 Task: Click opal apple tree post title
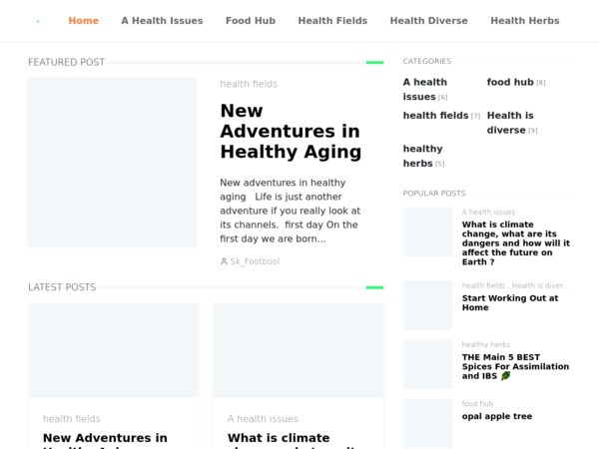pyautogui.click(x=497, y=416)
